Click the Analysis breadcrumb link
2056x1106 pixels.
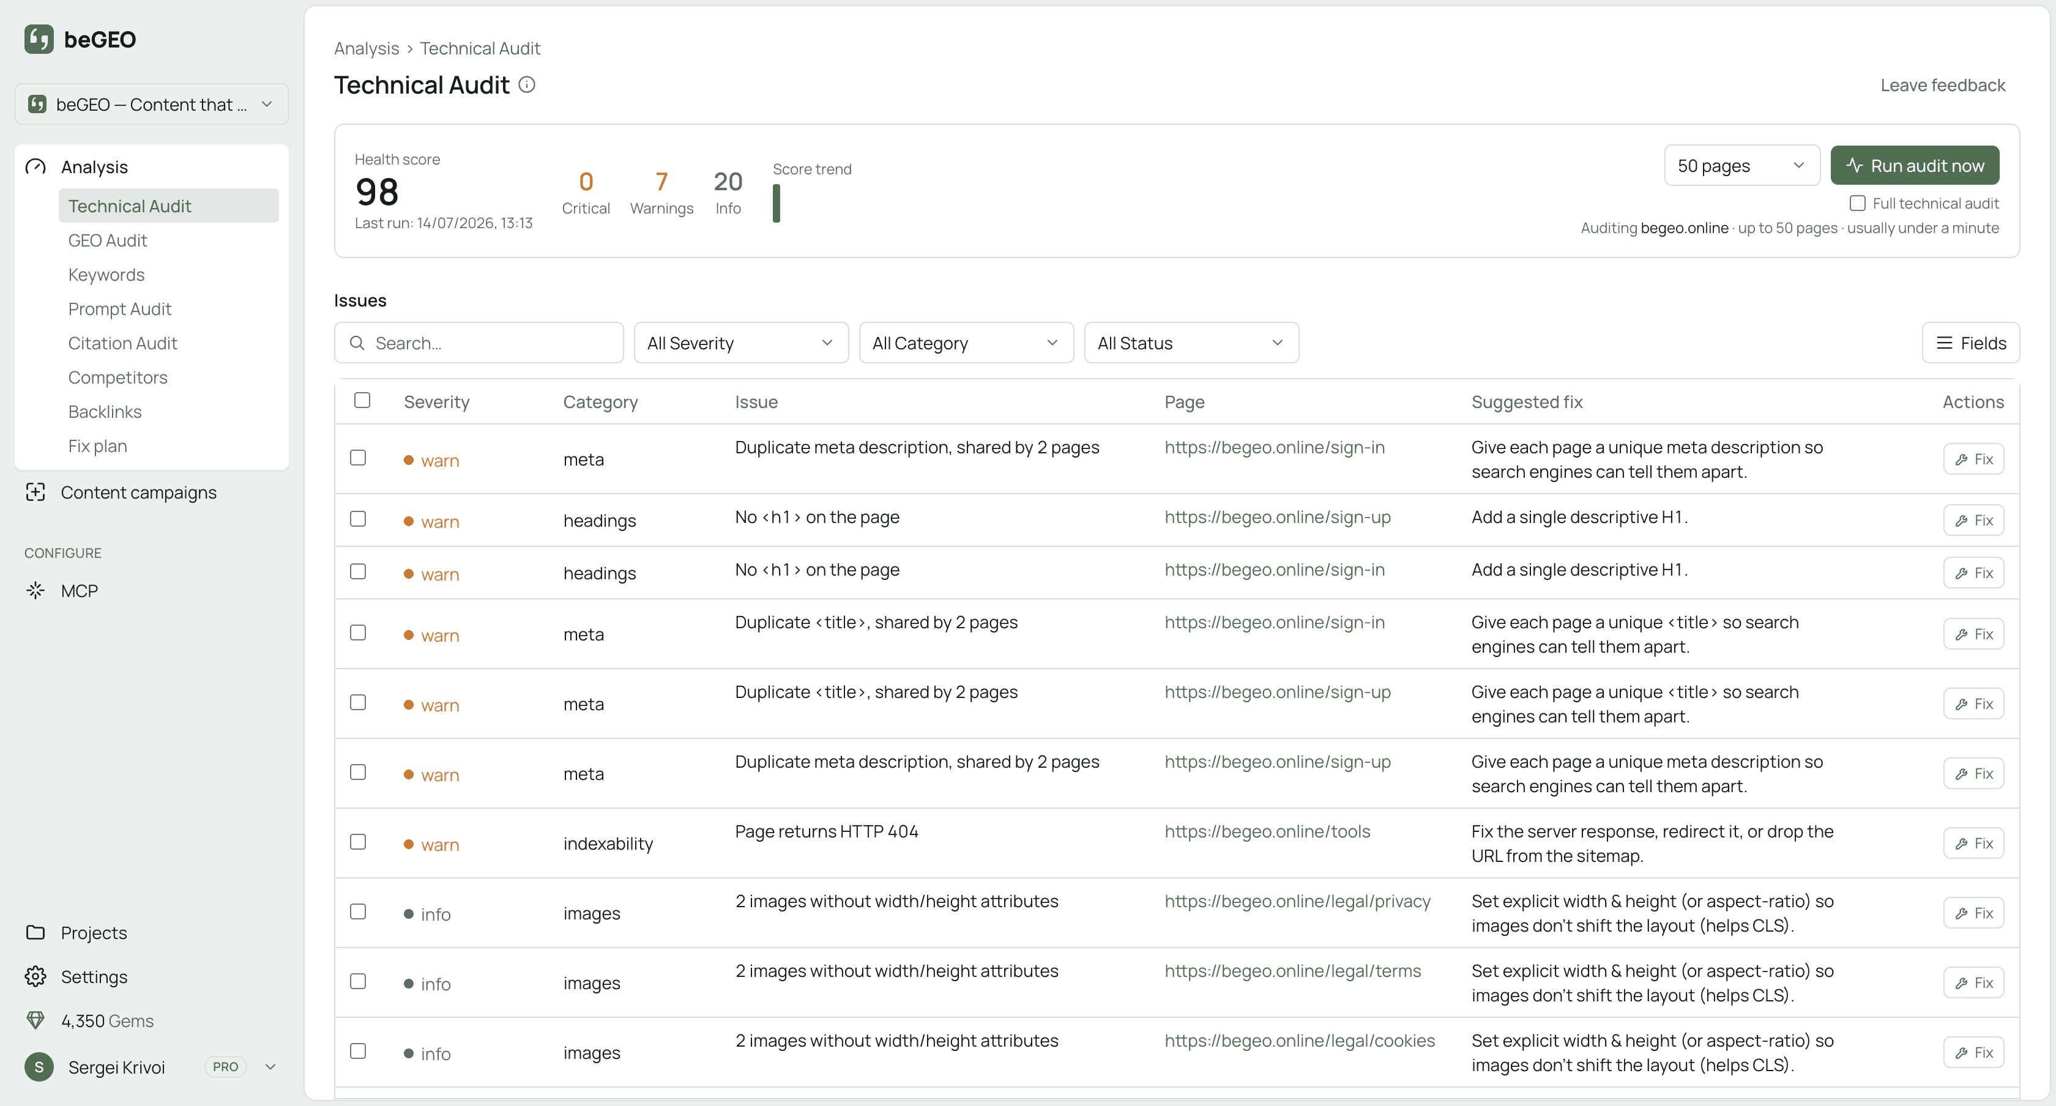[367, 48]
